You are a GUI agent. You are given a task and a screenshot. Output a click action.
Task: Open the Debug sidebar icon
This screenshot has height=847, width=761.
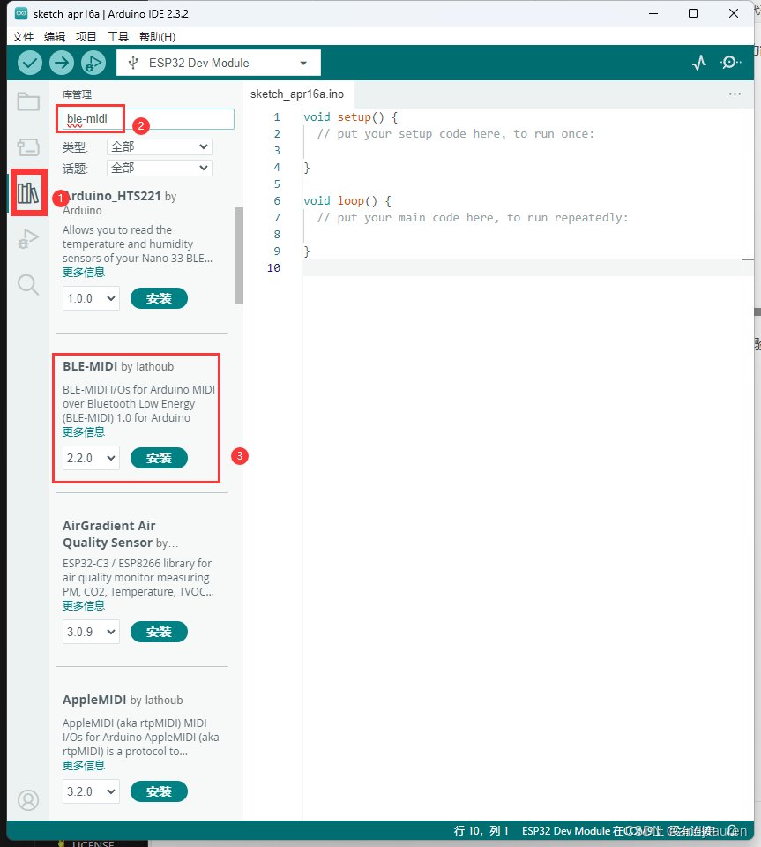click(x=28, y=238)
